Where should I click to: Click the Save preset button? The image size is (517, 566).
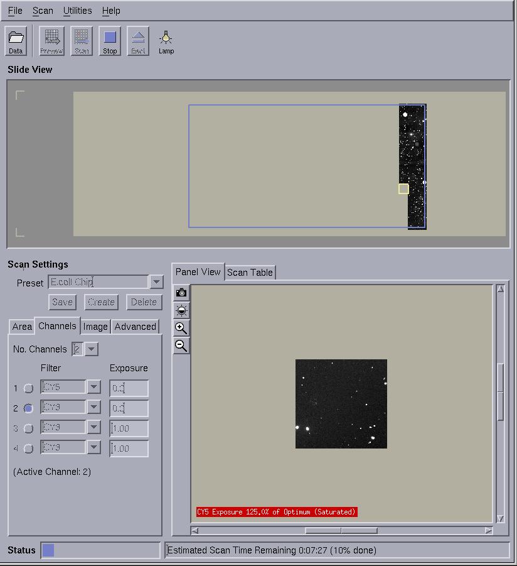point(62,302)
